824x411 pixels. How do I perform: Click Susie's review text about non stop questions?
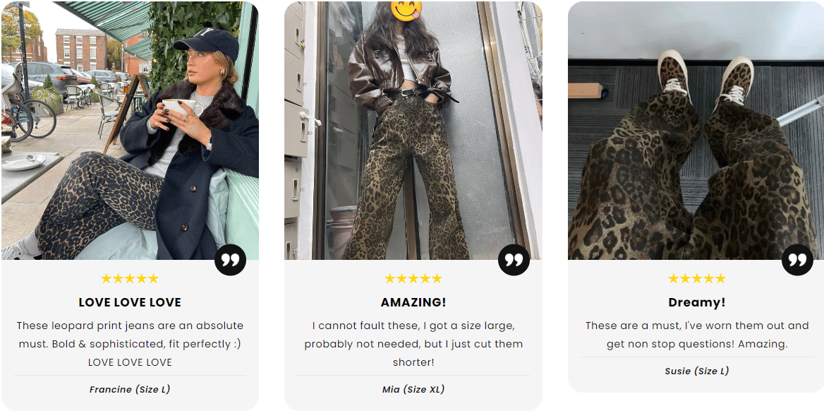pyautogui.click(x=697, y=335)
